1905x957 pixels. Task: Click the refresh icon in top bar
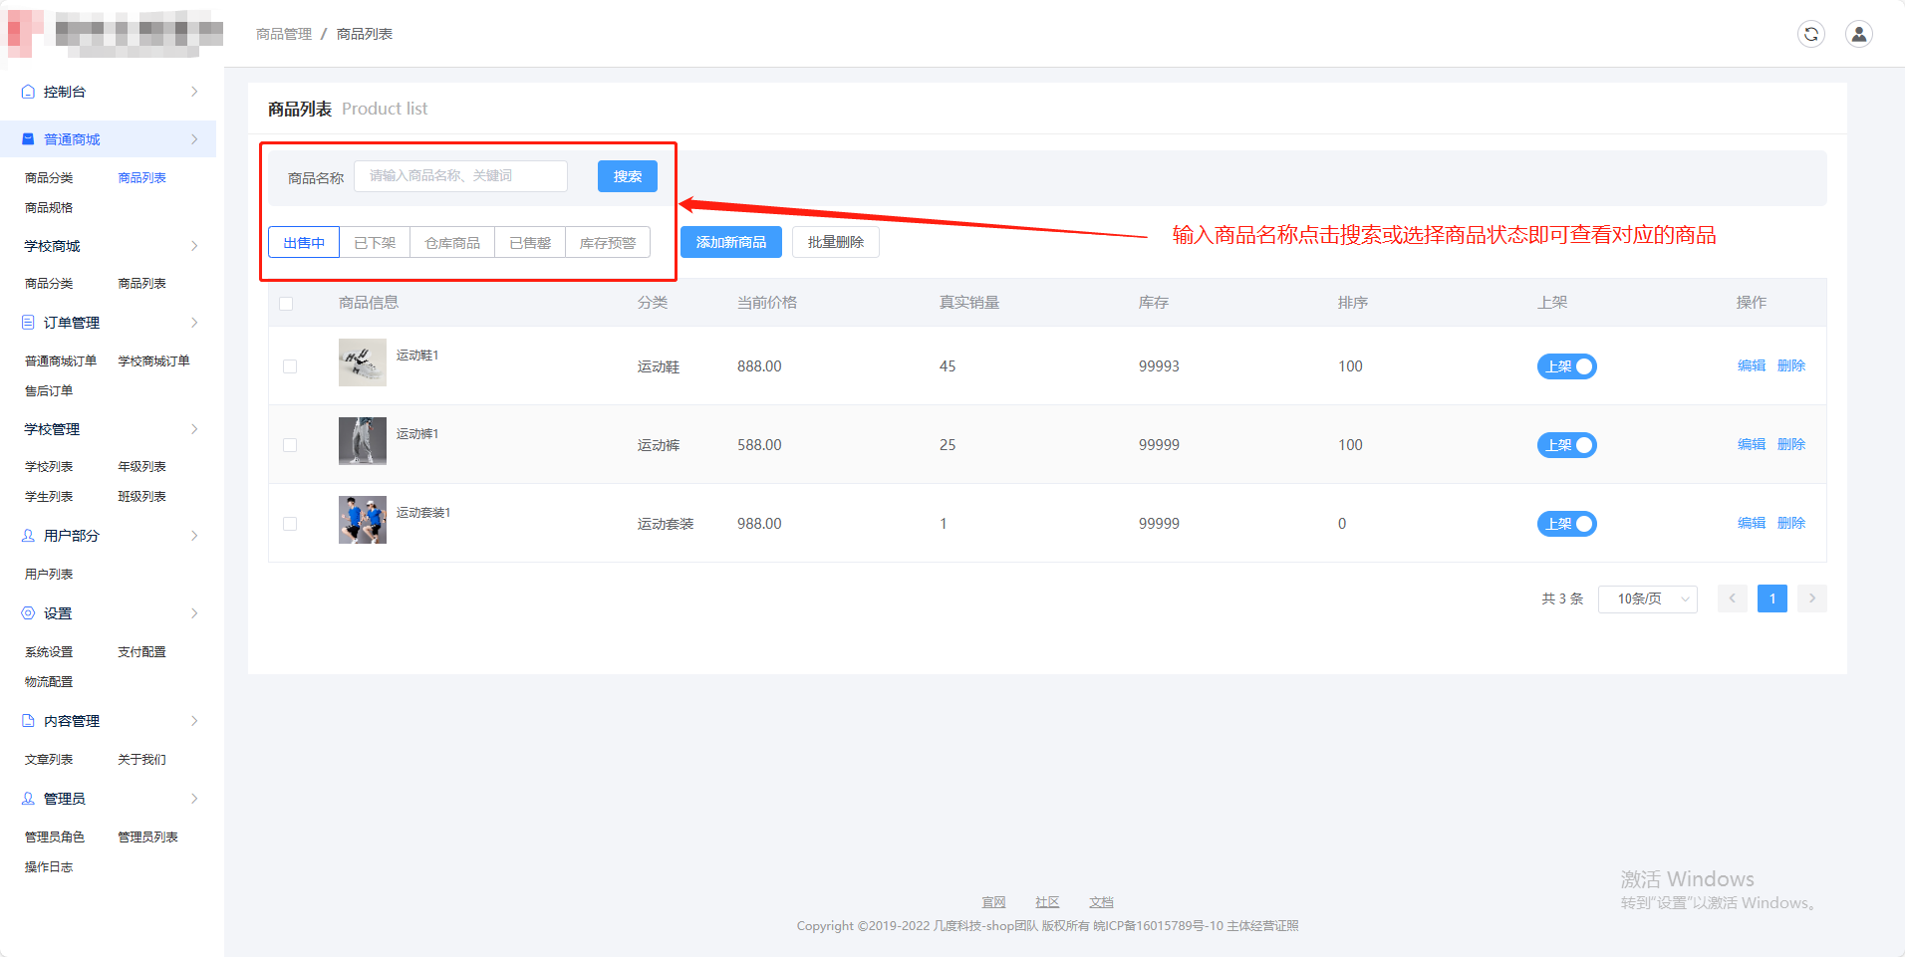[1810, 34]
